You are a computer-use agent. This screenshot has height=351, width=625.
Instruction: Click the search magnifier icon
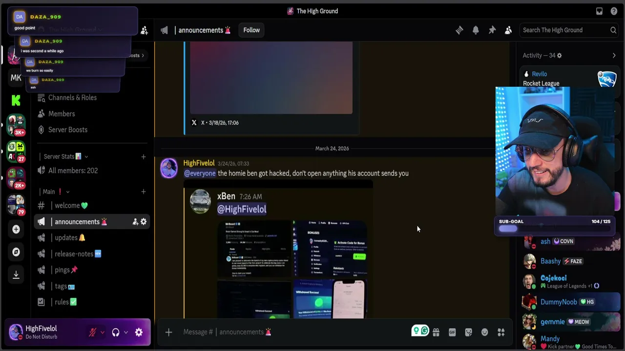click(613, 30)
